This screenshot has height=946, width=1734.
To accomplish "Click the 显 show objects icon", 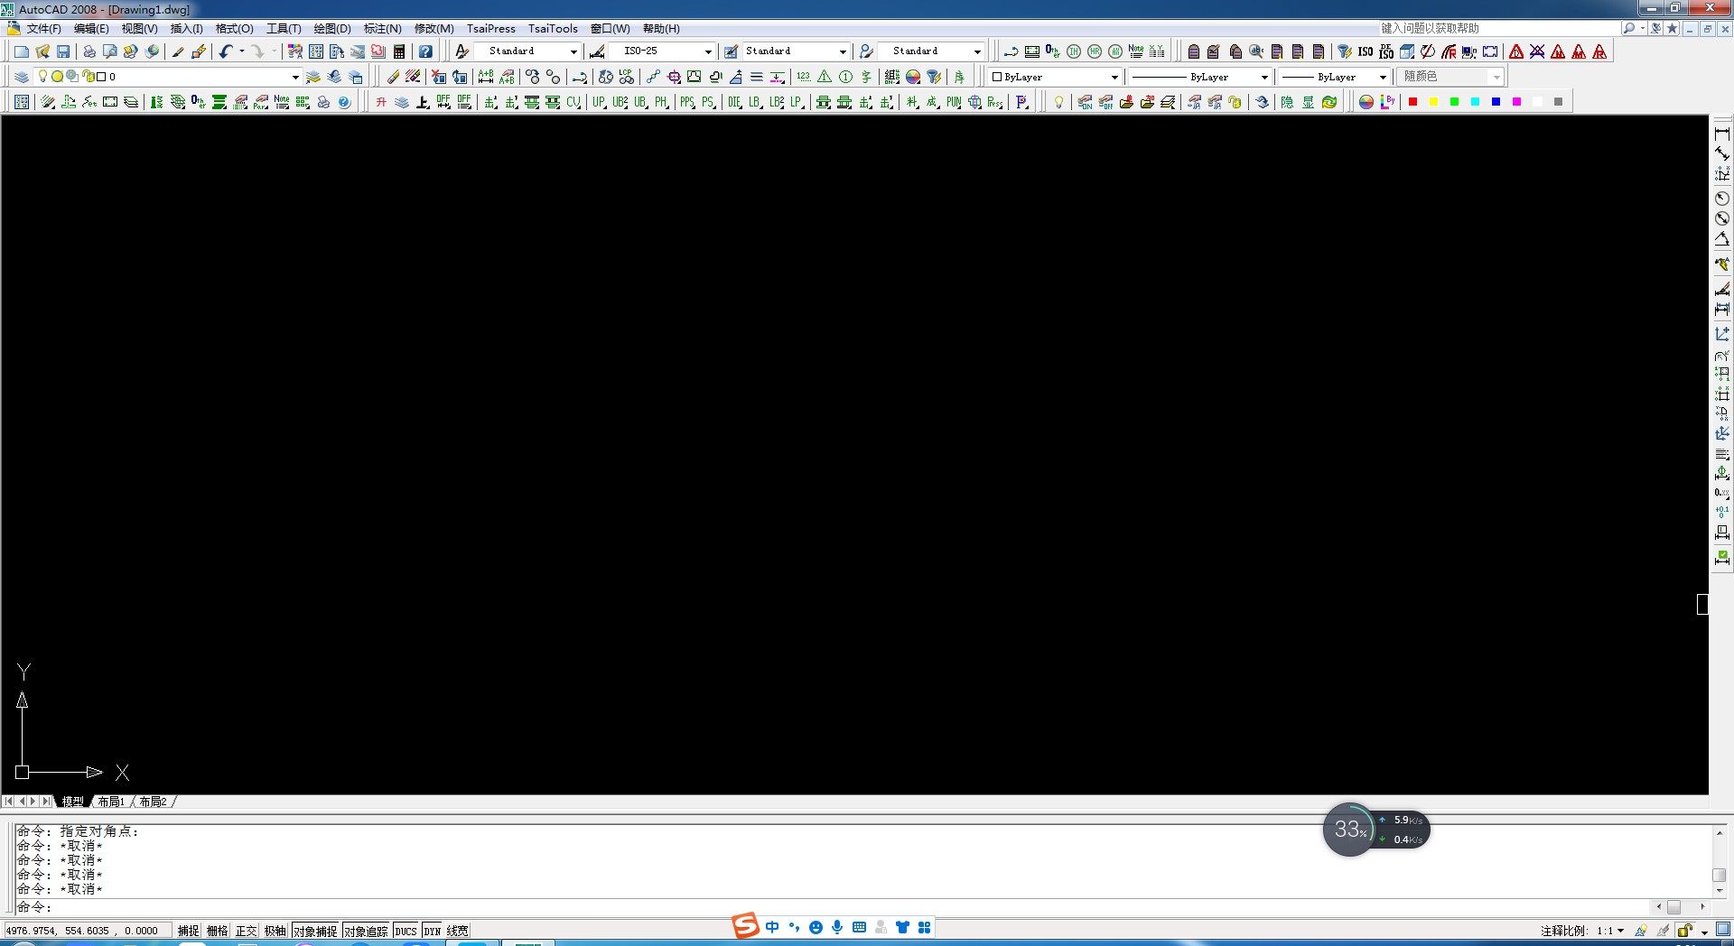I will point(1308,102).
